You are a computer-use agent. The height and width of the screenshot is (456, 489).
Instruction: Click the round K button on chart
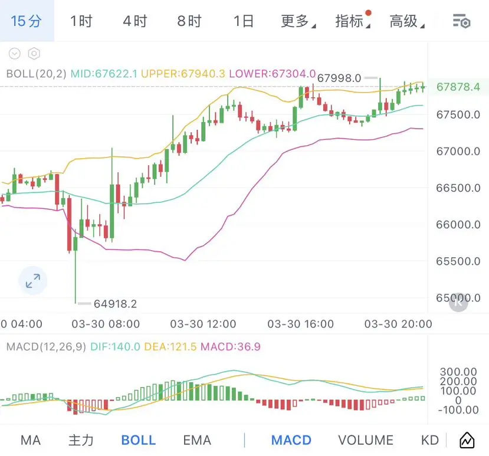[458, 303]
